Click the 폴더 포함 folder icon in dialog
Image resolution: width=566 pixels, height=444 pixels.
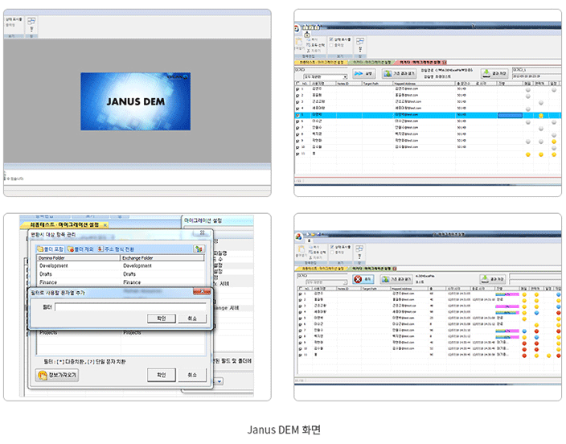point(39,249)
